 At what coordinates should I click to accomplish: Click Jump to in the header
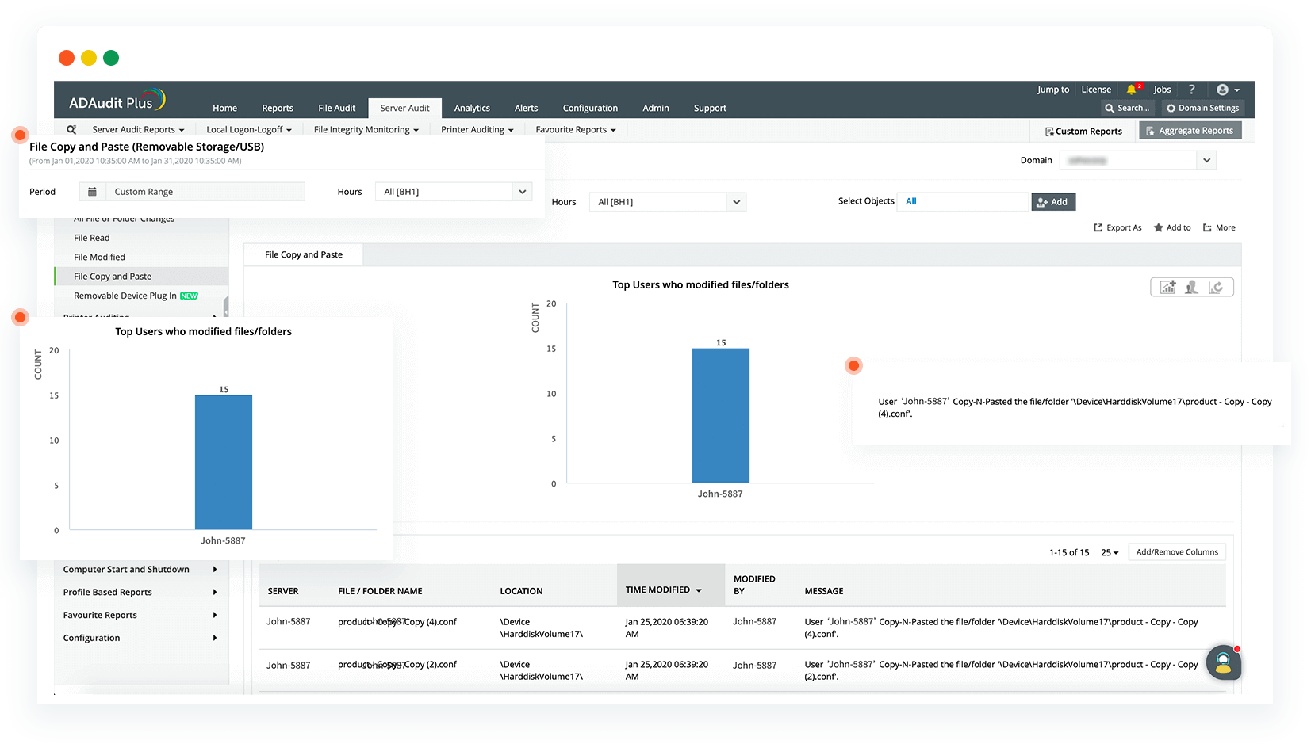(1053, 90)
